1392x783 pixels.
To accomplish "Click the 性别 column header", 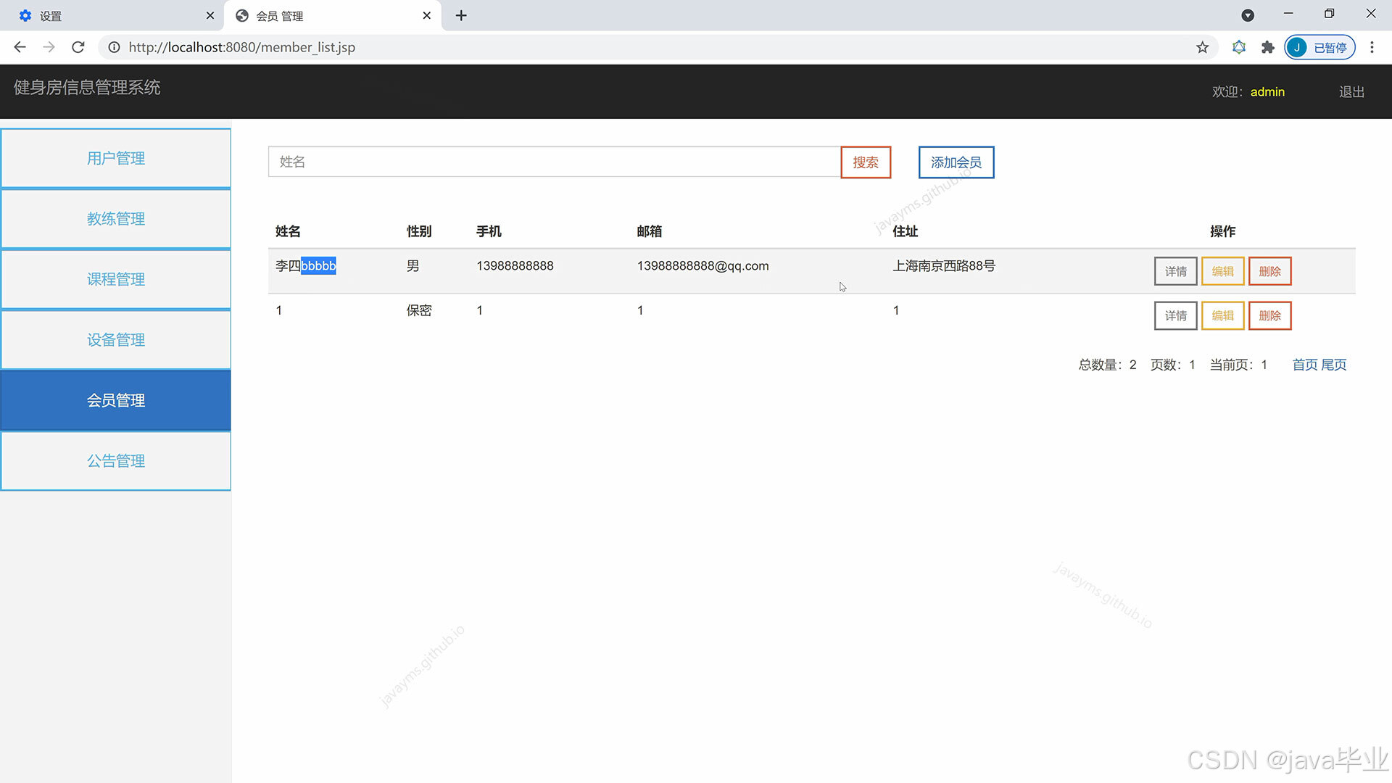I will tap(419, 231).
